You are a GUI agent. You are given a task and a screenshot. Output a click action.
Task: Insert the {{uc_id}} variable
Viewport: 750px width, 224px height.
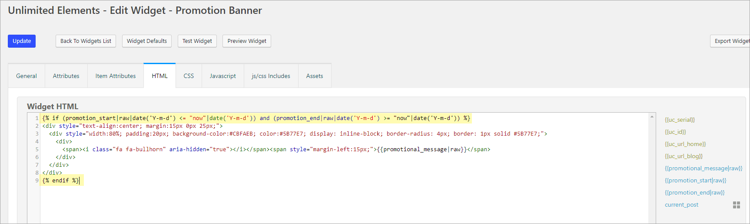[x=675, y=132]
